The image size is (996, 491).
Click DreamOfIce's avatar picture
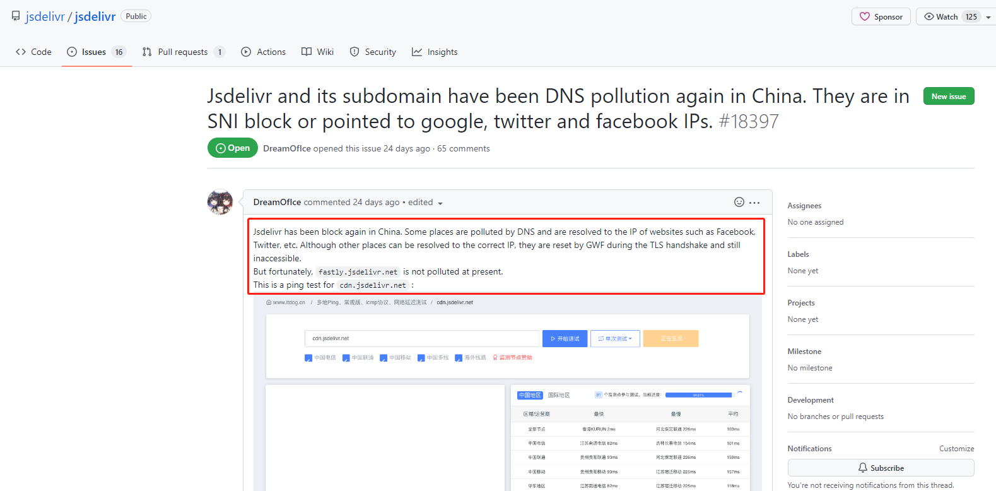pyautogui.click(x=220, y=202)
